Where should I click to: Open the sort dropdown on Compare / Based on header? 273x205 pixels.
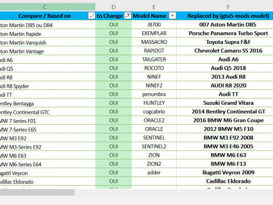[92, 15]
